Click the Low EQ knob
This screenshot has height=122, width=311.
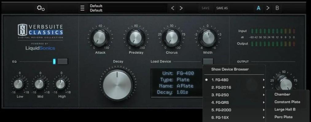tap(19, 84)
